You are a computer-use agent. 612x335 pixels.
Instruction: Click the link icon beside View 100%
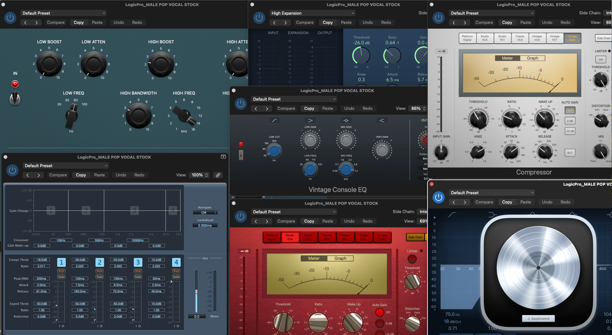point(218,175)
